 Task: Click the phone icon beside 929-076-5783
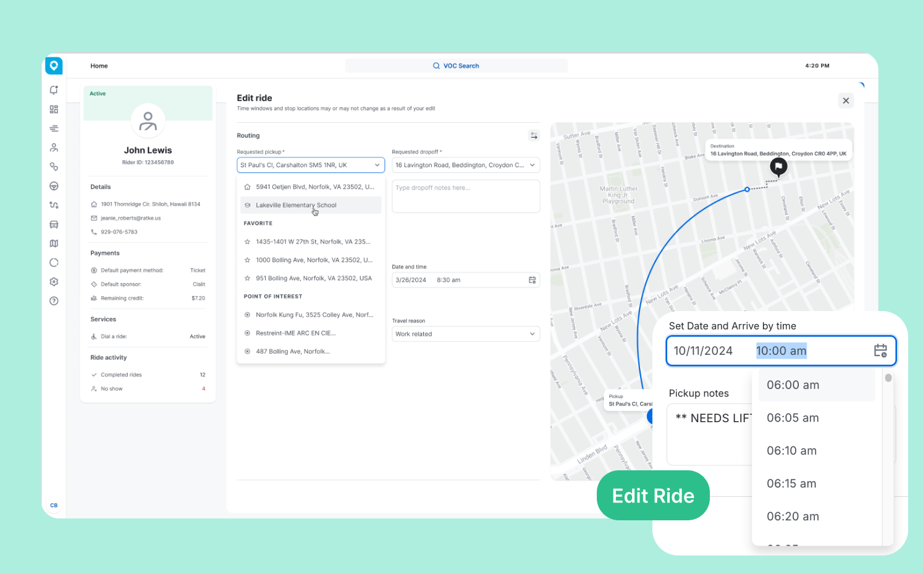tap(94, 232)
